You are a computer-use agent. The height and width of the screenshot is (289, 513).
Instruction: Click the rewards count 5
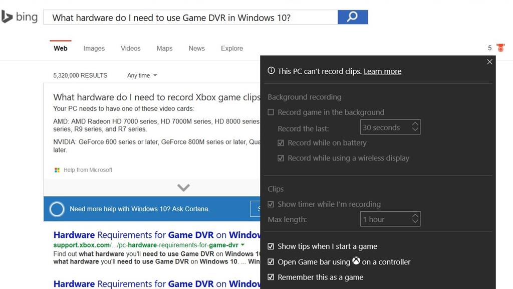490,48
